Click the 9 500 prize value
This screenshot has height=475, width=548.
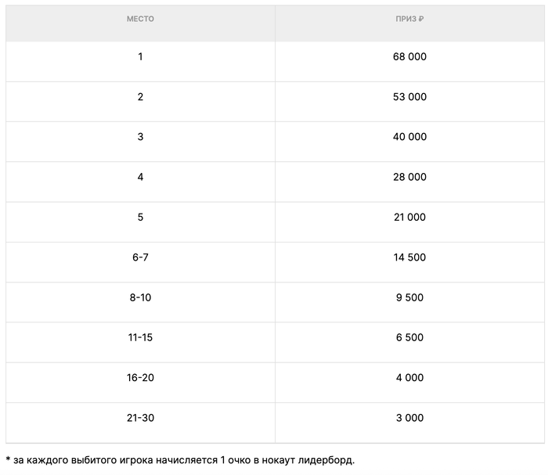coord(409,297)
